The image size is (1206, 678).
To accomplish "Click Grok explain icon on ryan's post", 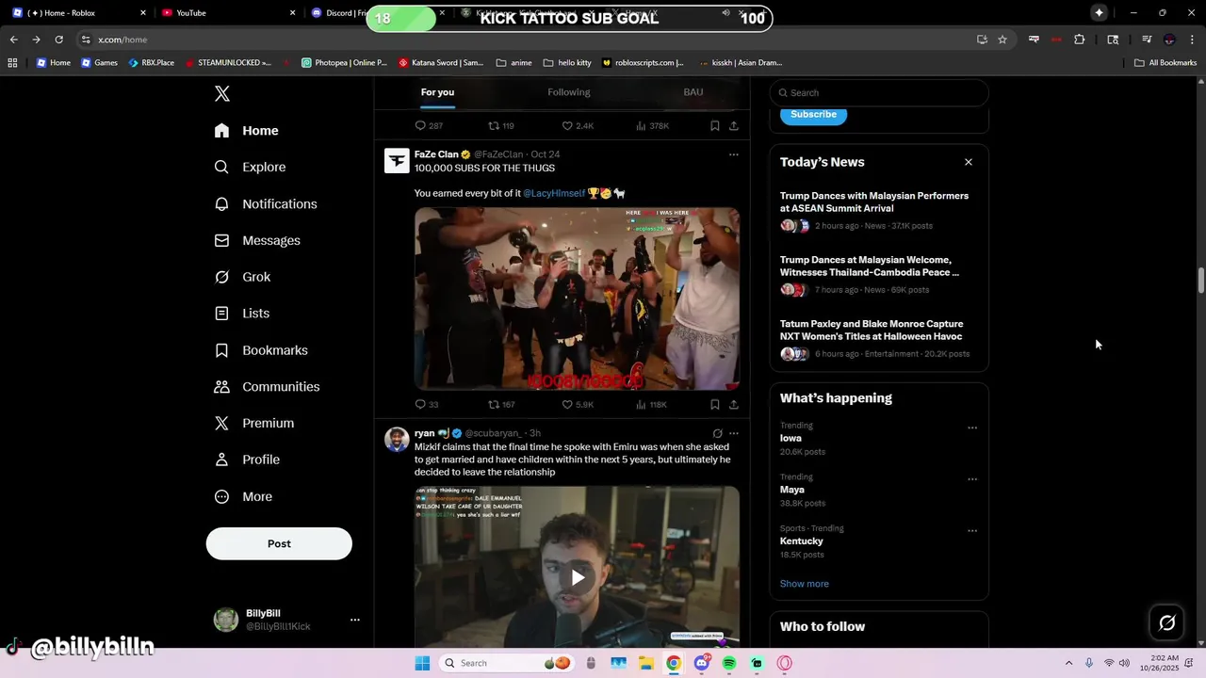I will pos(717,433).
